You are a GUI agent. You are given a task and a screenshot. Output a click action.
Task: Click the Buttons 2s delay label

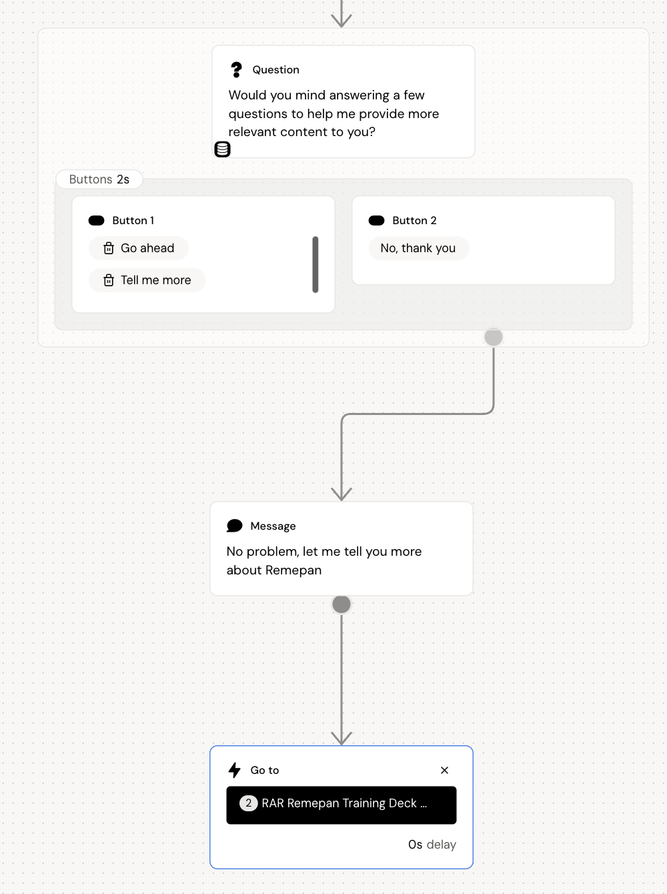click(x=99, y=179)
